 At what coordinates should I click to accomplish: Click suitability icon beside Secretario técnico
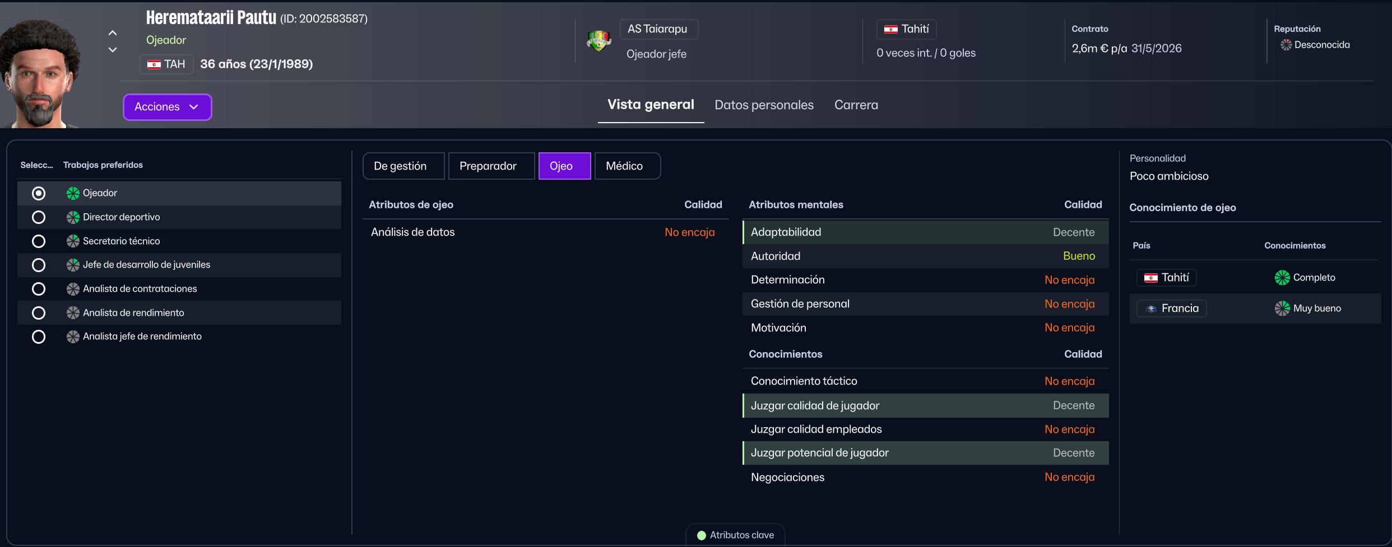73,241
